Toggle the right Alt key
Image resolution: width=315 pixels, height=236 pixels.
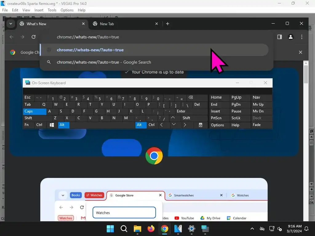(141, 125)
